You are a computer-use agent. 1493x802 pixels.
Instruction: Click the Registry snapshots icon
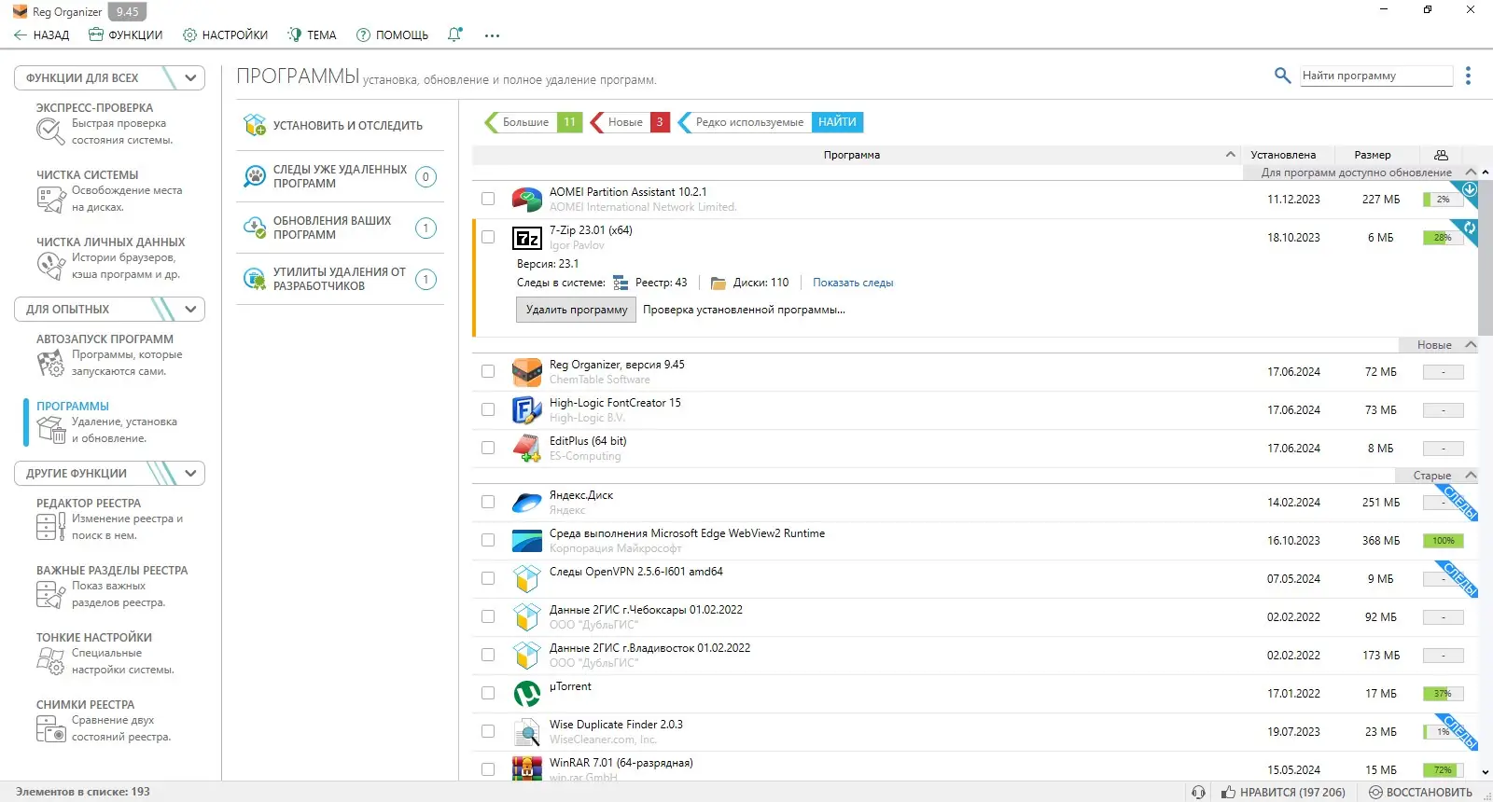50,728
